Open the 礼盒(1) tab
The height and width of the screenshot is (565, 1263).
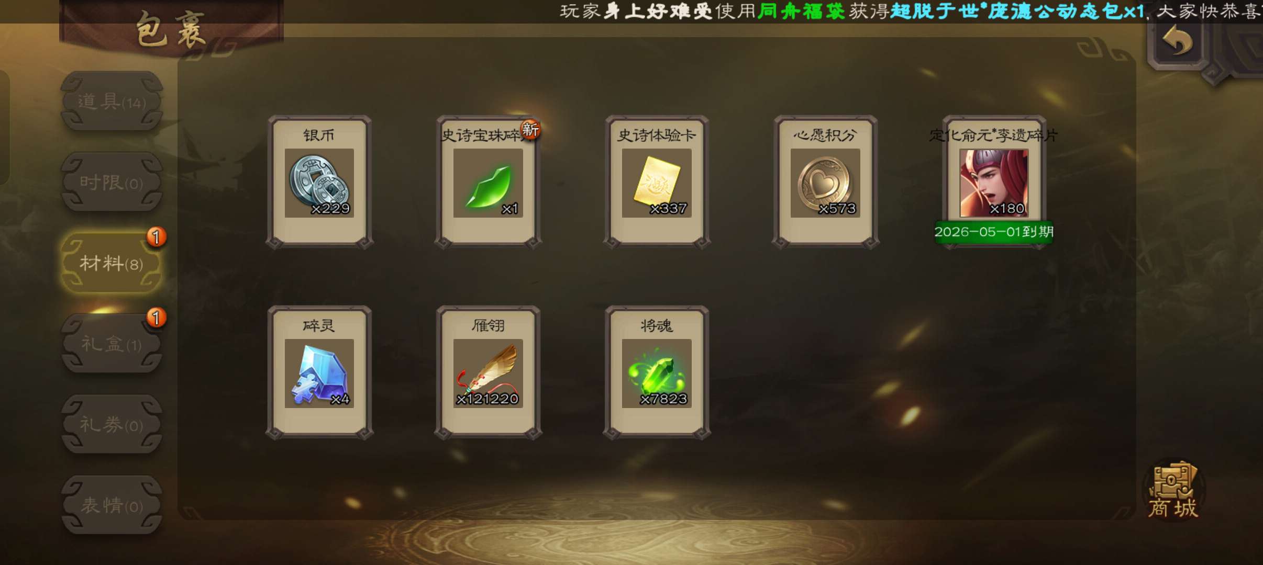coord(112,344)
